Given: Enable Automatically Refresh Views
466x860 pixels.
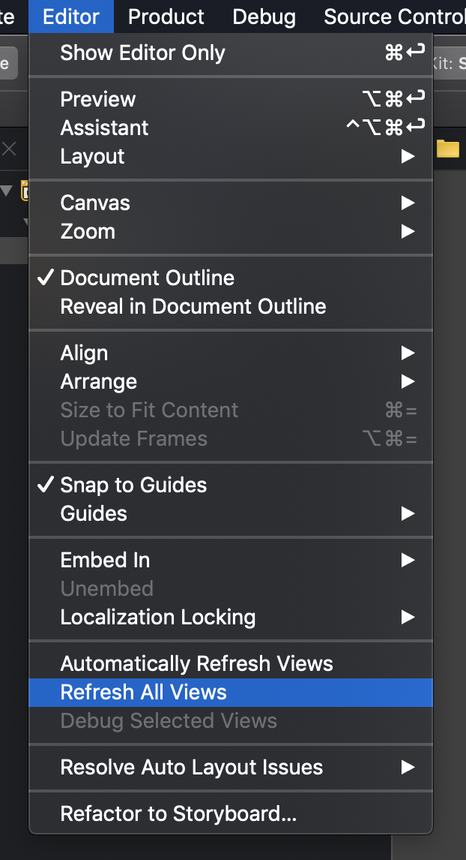Looking at the screenshot, I should tap(231, 663).
